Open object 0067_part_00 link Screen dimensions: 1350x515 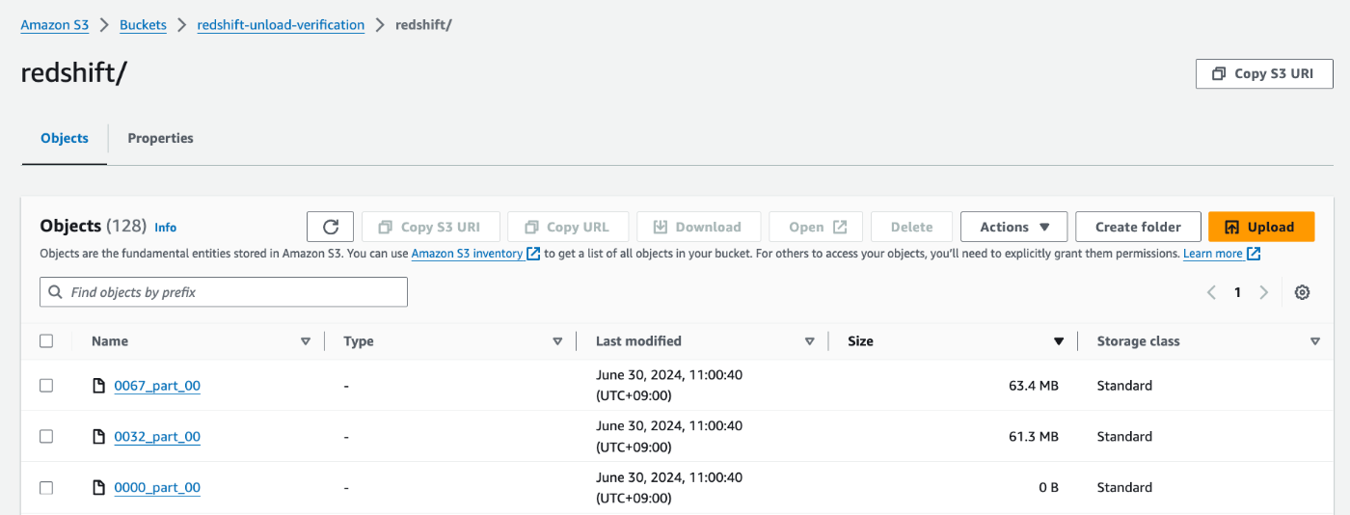pyautogui.click(x=157, y=386)
